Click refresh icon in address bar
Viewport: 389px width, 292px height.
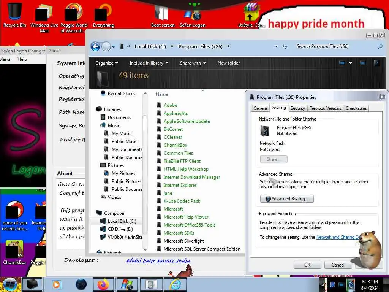285,46
